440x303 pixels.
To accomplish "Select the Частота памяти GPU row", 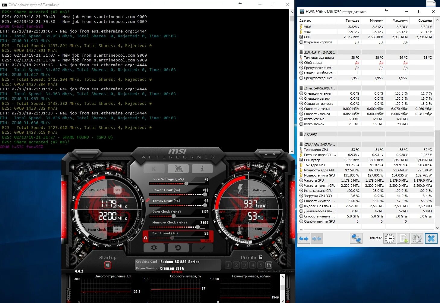I will (366, 186).
